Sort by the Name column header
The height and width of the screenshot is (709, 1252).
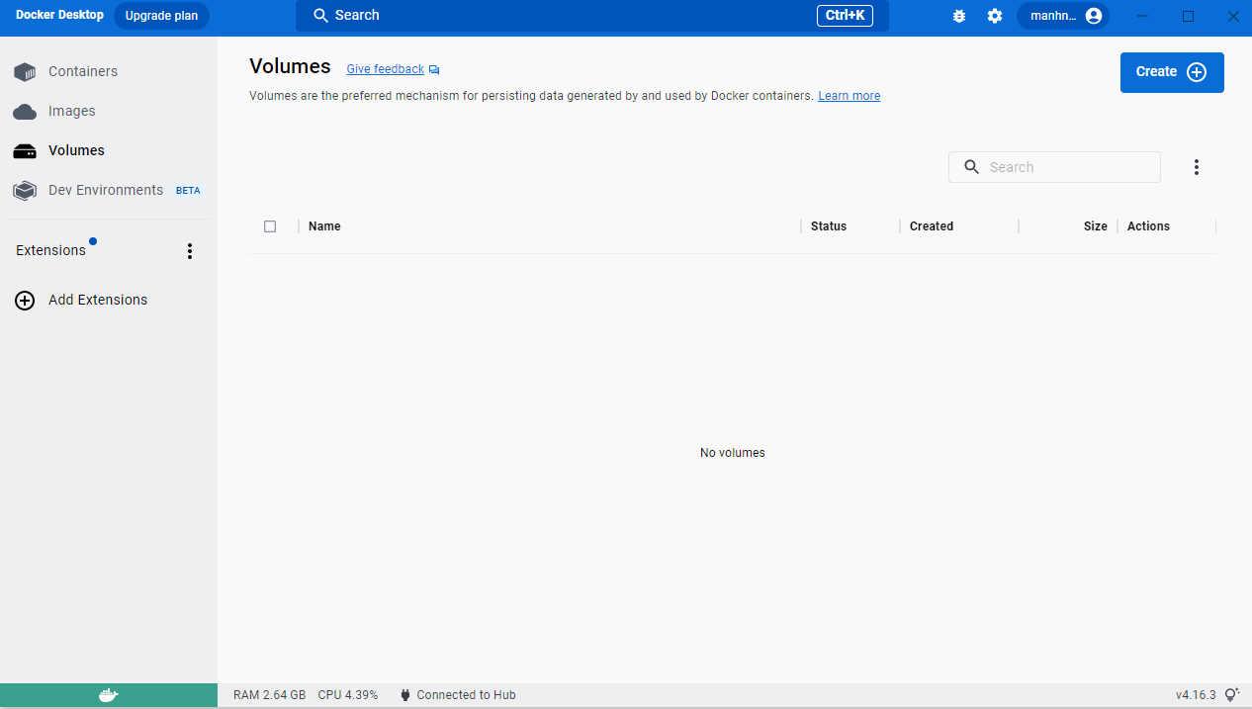point(324,226)
